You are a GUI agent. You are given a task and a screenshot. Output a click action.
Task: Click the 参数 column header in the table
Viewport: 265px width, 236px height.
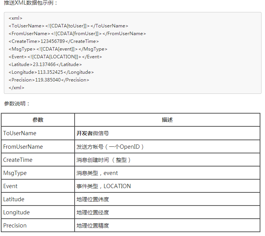(x=38, y=120)
